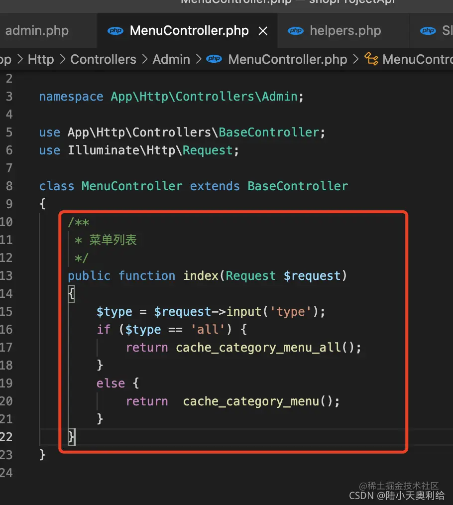This screenshot has width=453, height=505.
Task: Click the PHP icon on helpers.php tab
Action: click(x=295, y=30)
